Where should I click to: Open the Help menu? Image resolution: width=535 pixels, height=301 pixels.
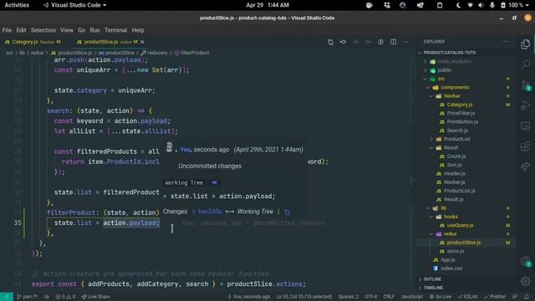pyautogui.click(x=138, y=30)
